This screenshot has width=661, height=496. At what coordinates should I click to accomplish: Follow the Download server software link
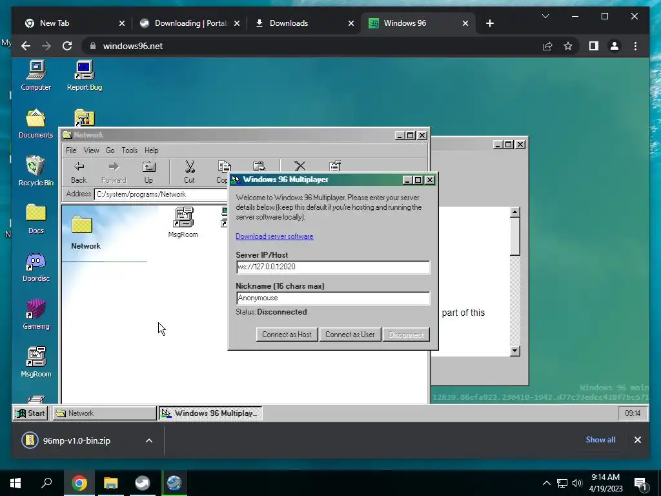[274, 236]
